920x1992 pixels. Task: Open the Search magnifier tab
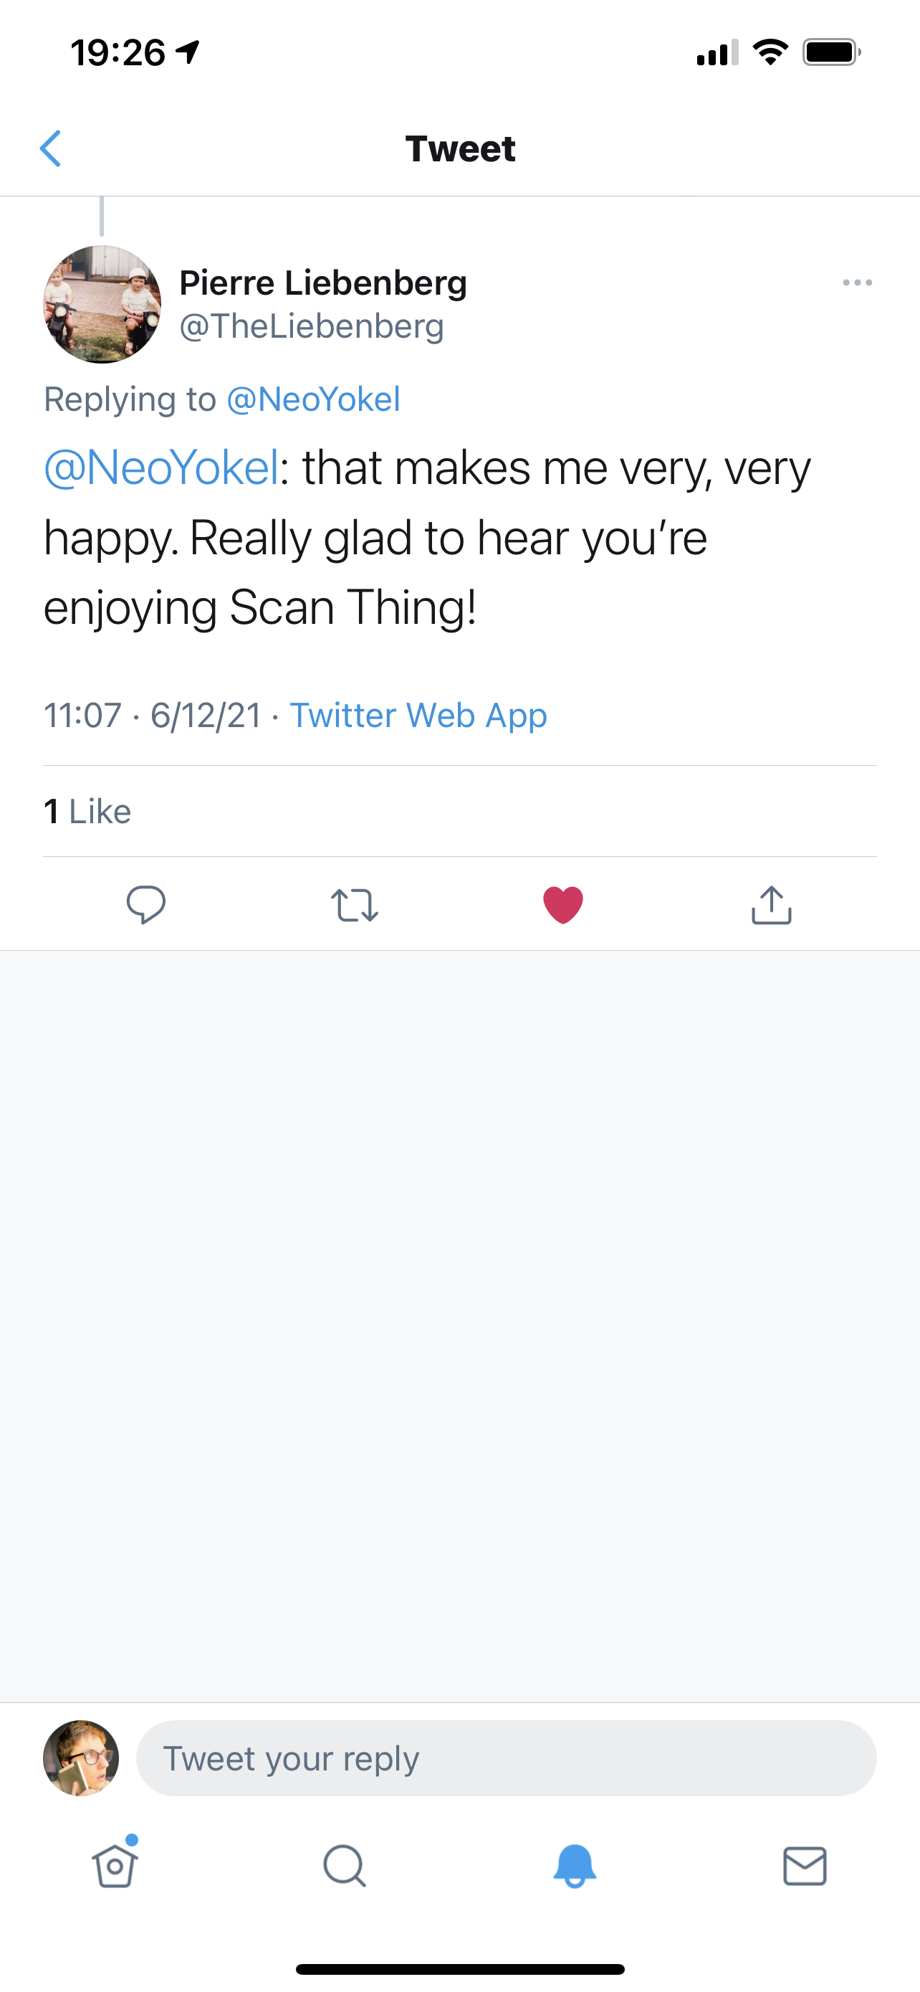coord(345,1867)
